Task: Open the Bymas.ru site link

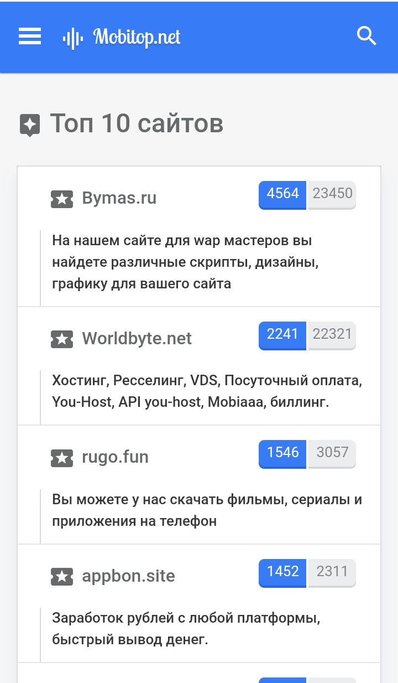Action: tap(119, 198)
